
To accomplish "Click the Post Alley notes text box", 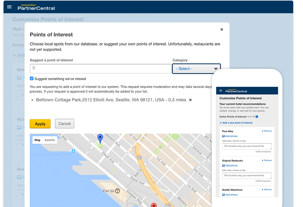I will (247, 146).
